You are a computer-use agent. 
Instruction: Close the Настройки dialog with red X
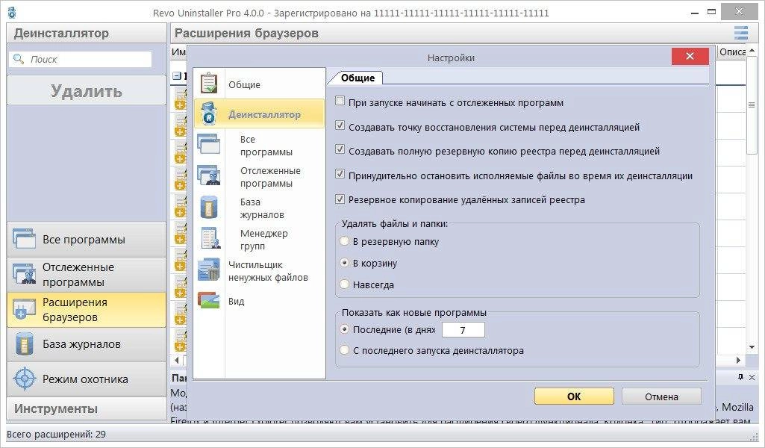(x=690, y=56)
